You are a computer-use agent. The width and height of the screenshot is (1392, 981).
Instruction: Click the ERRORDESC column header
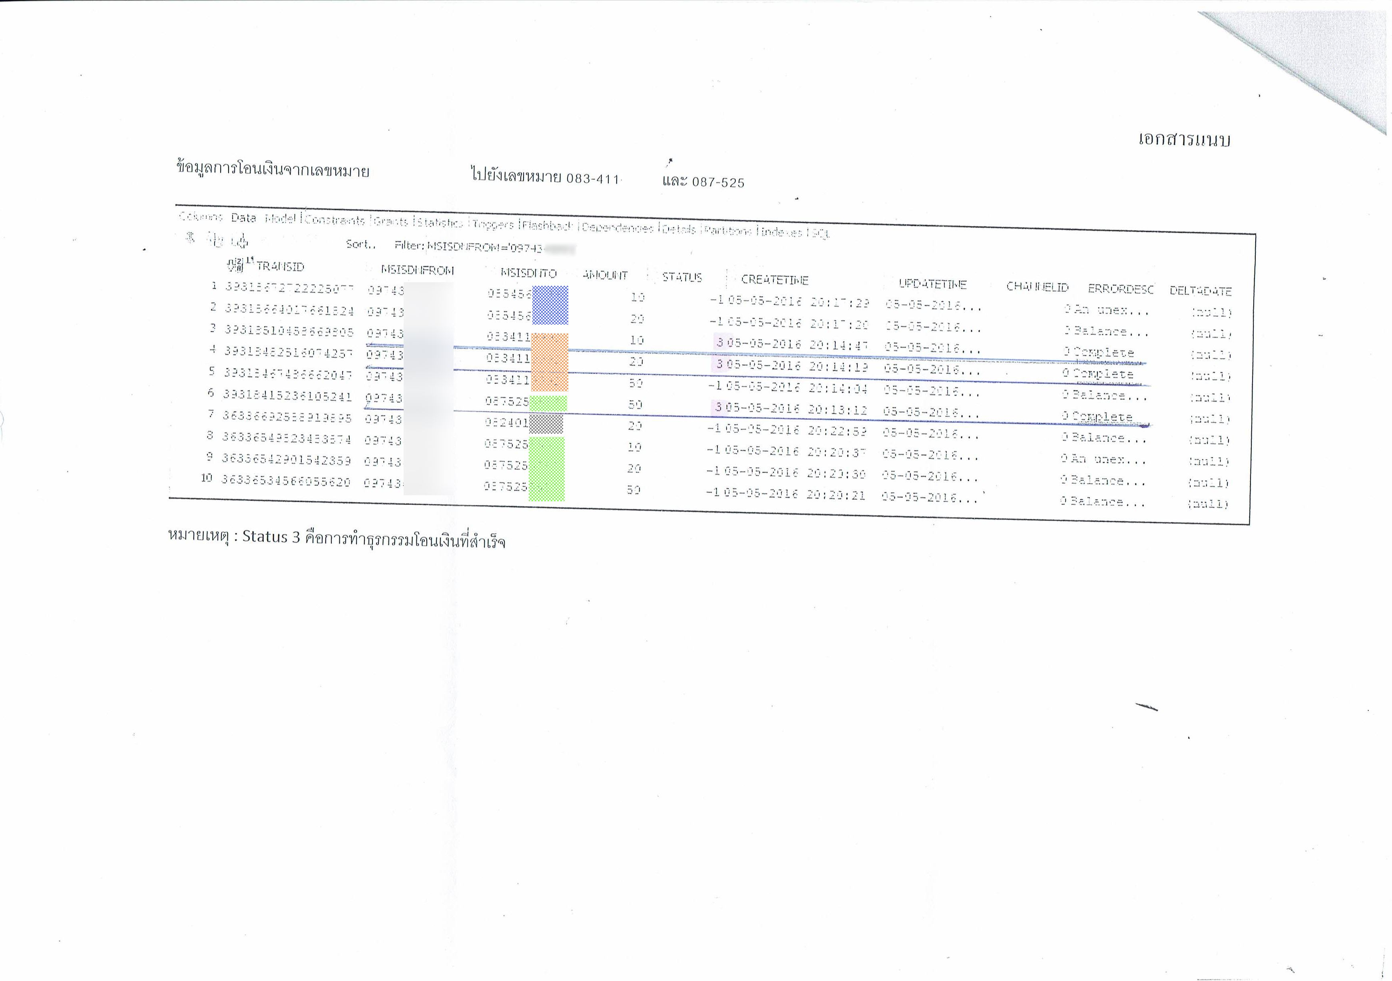(1120, 289)
